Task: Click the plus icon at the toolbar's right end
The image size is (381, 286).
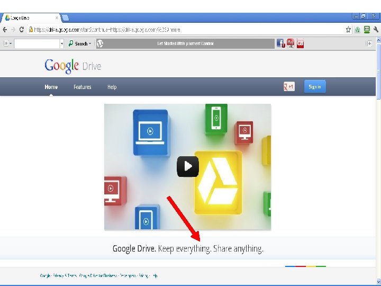Action: [x=369, y=43]
